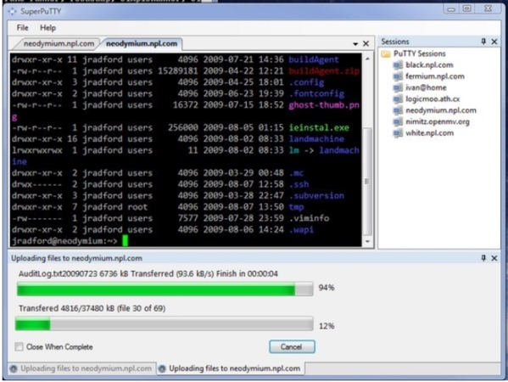This screenshot has width=508, height=382.
Task: Select the active Uploading files bottom tab
Action: [231, 368]
